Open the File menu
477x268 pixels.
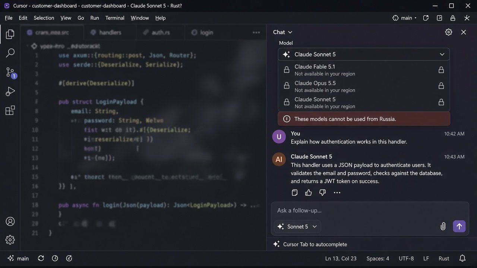(9, 18)
